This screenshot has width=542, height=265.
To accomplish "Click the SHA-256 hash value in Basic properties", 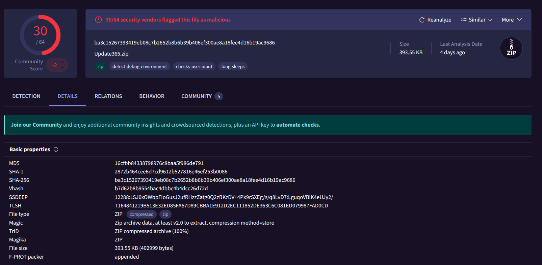I will pos(205,180).
